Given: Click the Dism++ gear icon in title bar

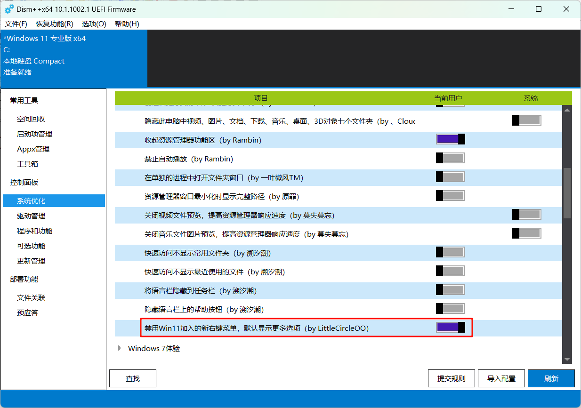Looking at the screenshot, I should 9,9.
